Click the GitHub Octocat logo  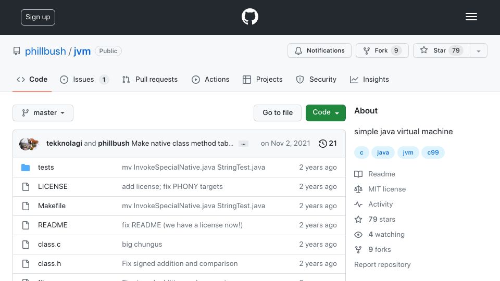[x=249, y=17]
